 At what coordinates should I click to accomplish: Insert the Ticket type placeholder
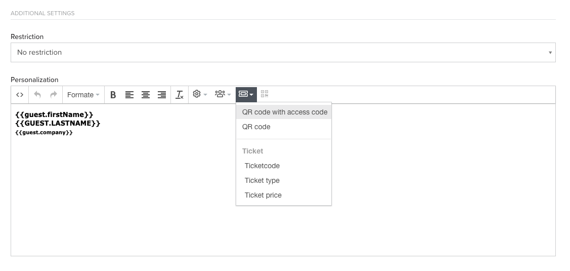pyautogui.click(x=262, y=180)
